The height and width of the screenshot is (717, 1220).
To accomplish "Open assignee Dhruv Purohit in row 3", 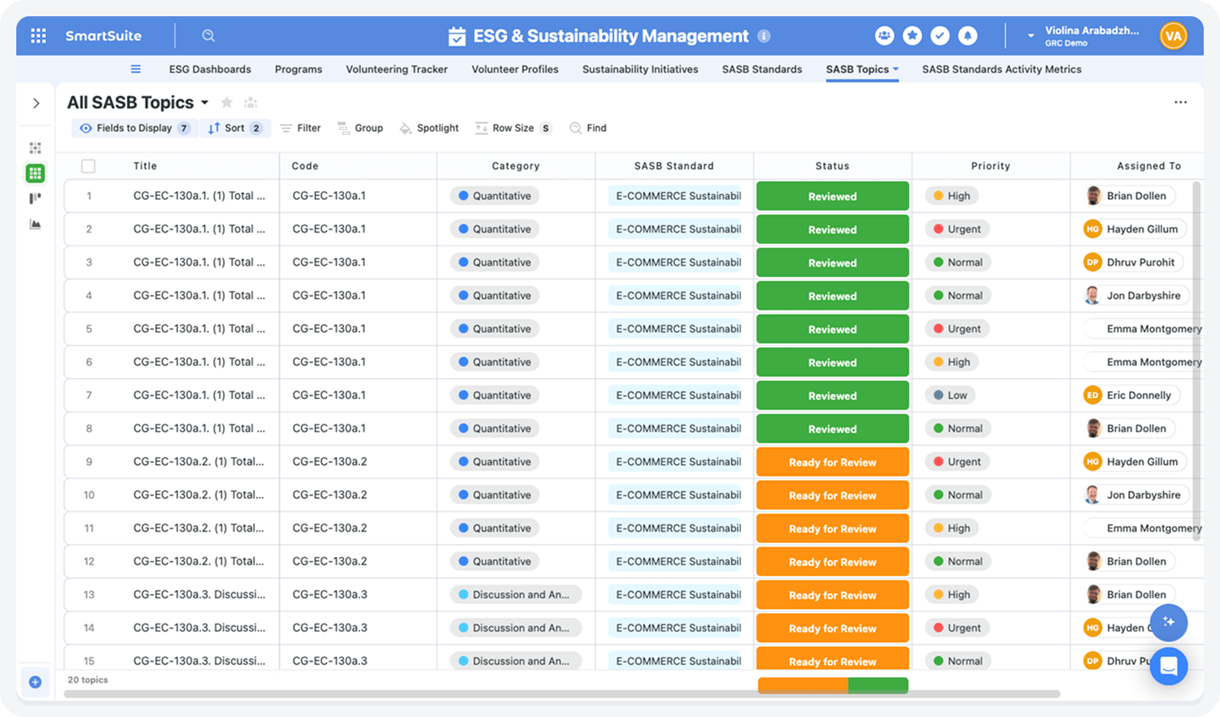I will pyautogui.click(x=1133, y=263).
